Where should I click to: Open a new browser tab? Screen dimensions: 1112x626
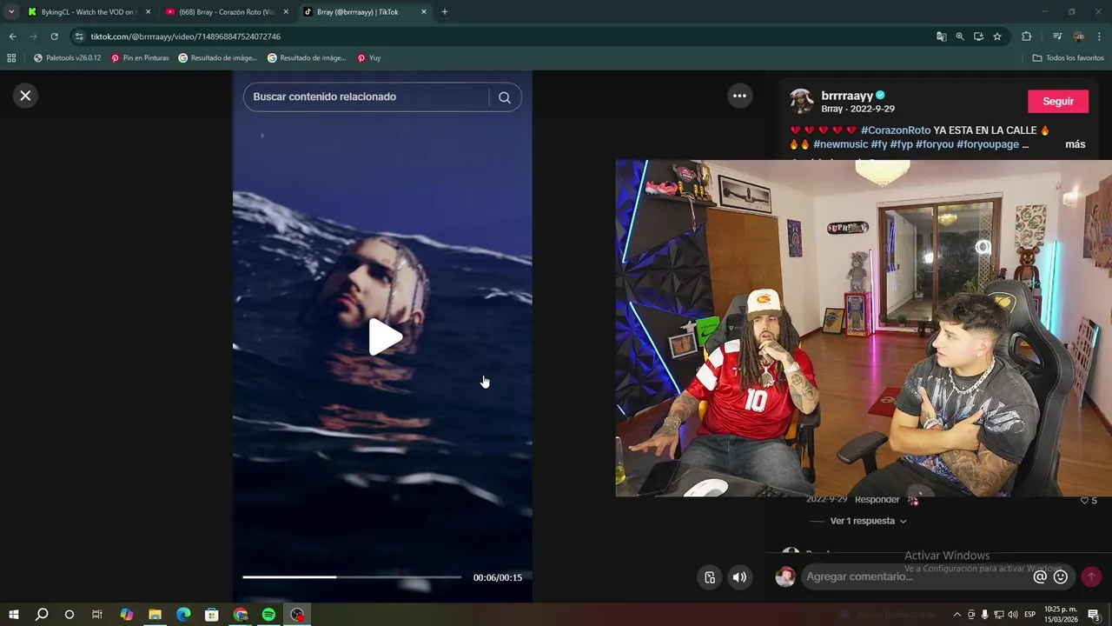point(445,12)
